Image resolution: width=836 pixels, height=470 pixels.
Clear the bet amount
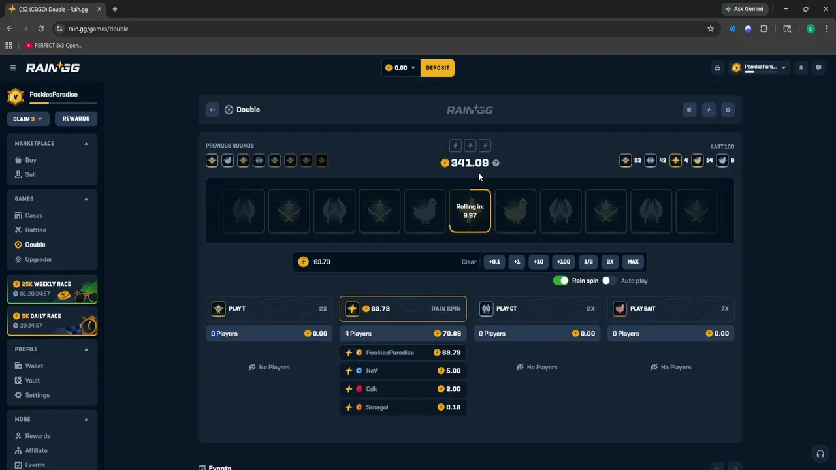[469, 262]
